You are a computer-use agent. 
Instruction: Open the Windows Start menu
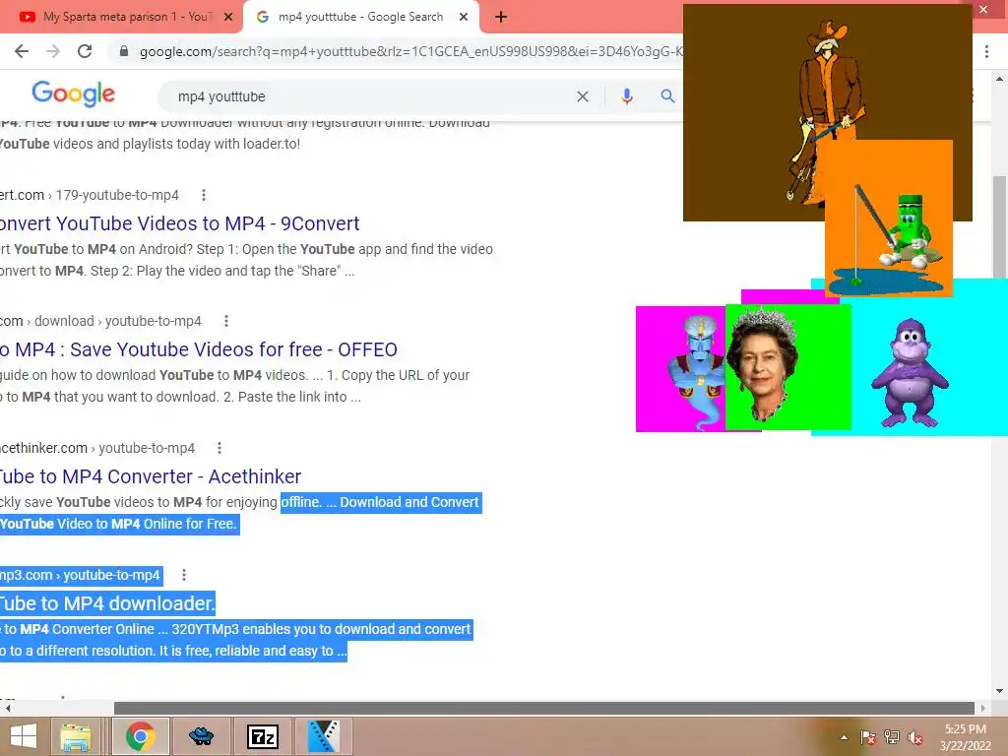(x=24, y=736)
